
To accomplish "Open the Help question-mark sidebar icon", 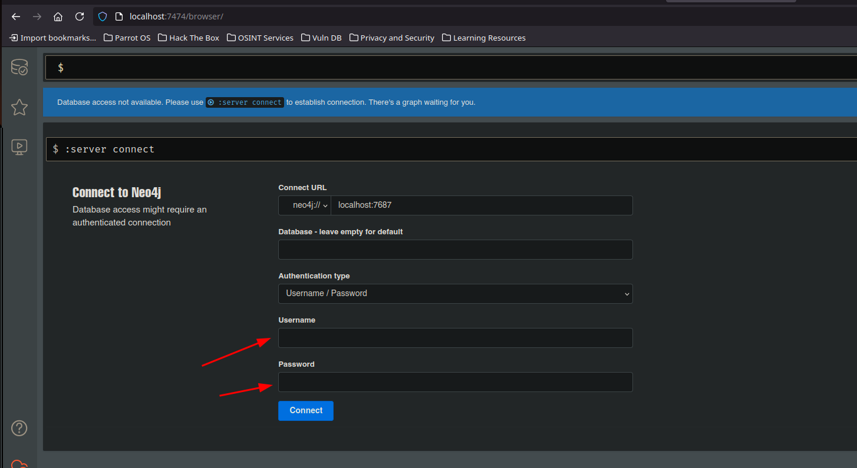I will [19, 428].
